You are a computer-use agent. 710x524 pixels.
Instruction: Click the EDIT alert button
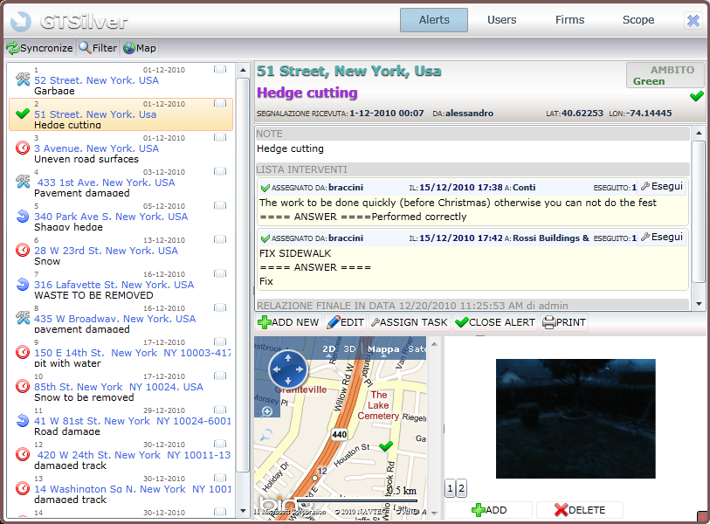345,322
